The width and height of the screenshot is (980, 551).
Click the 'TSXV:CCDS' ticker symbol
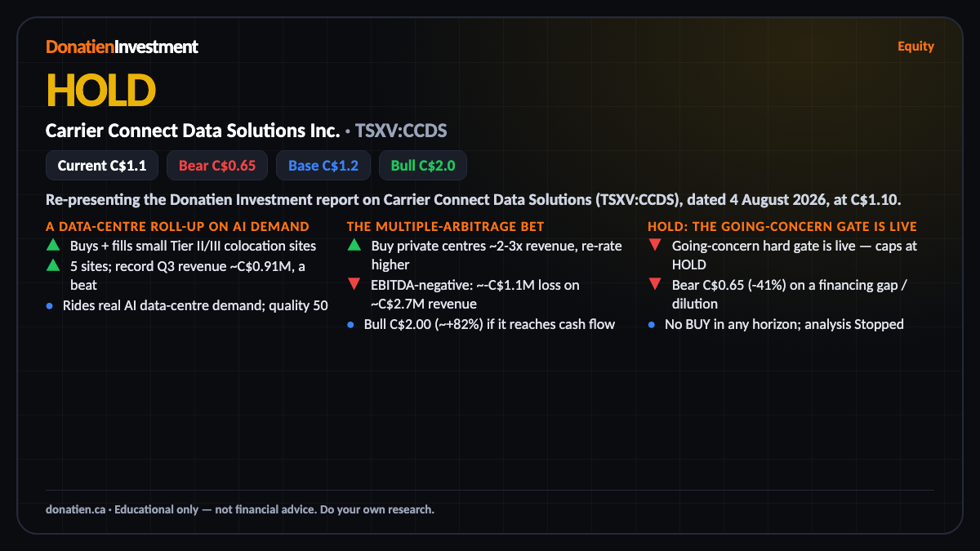coord(401,131)
